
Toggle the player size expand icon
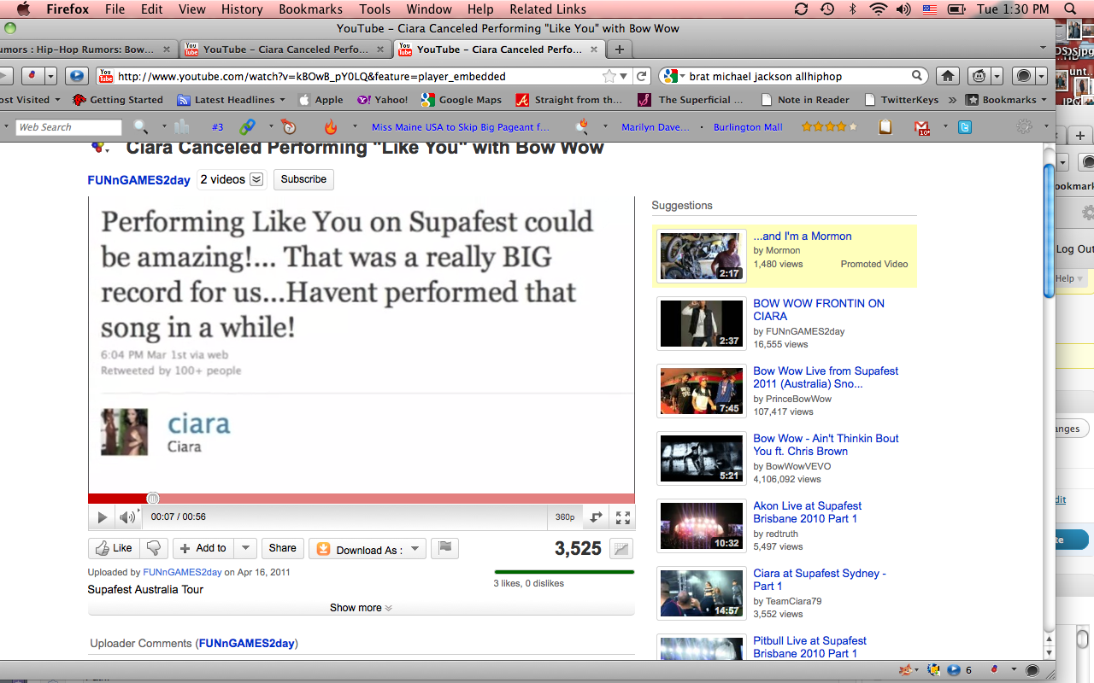(596, 517)
